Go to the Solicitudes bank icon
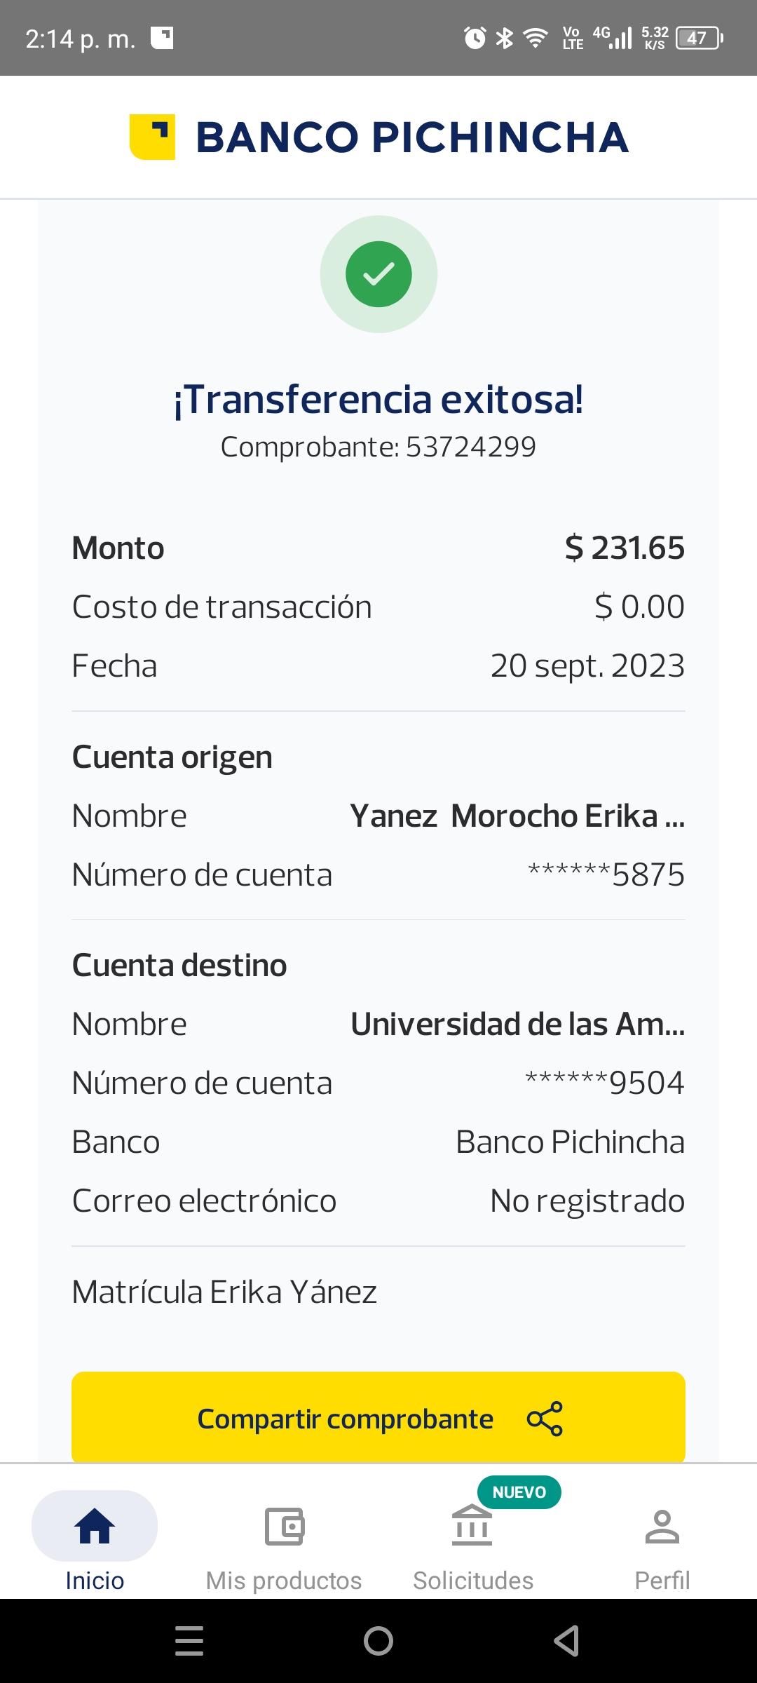The image size is (757, 1683). coord(472,1527)
